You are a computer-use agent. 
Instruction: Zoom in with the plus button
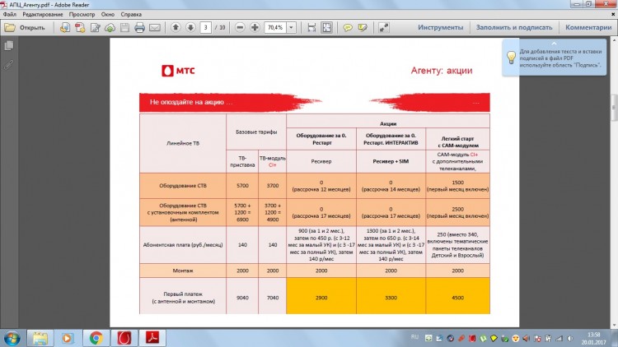255,27
